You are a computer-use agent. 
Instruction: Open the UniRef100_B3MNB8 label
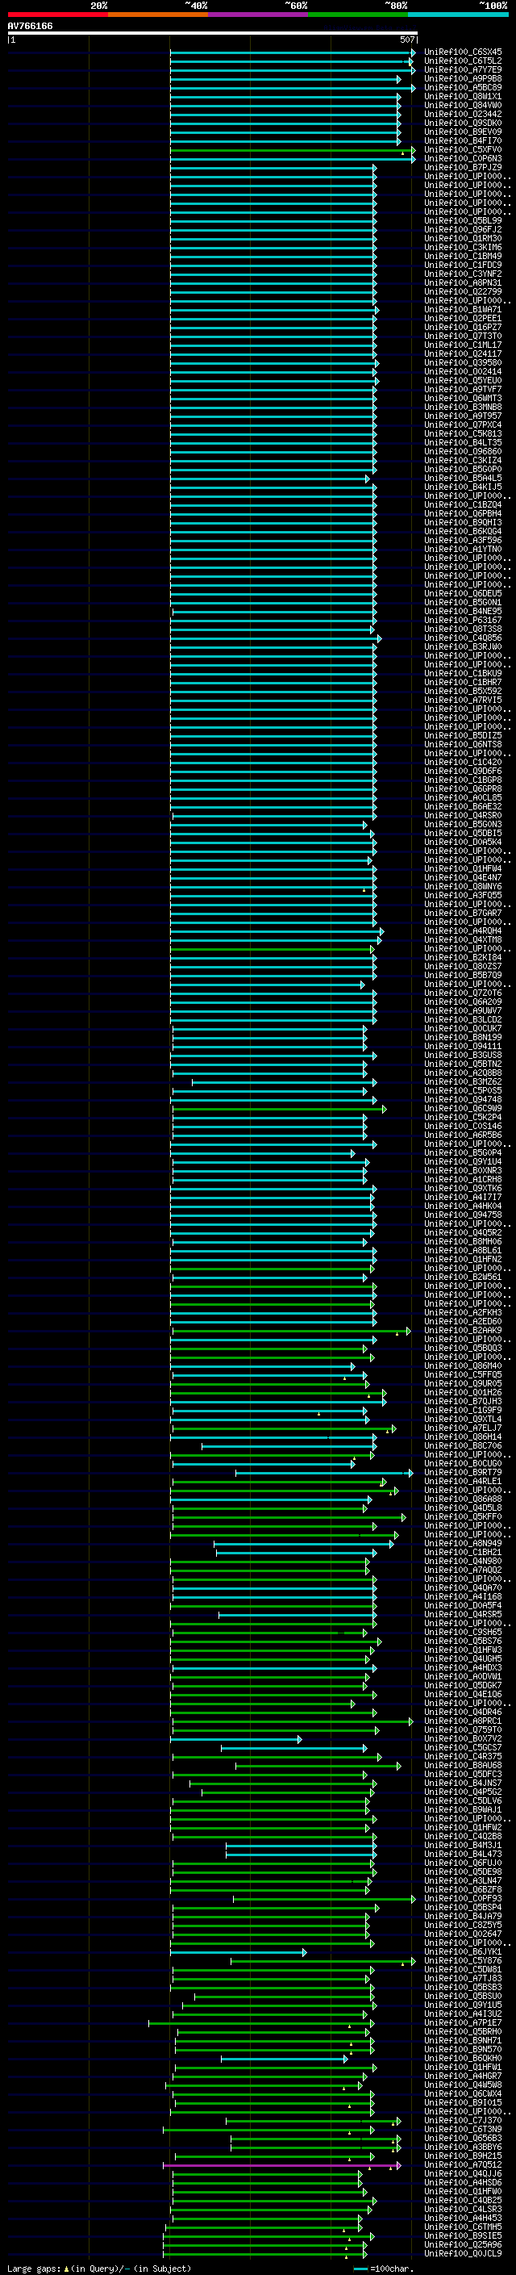(463, 407)
